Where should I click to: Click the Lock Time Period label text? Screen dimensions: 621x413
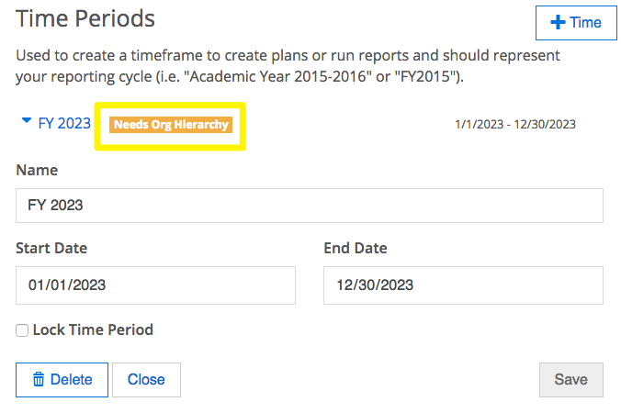(x=93, y=329)
